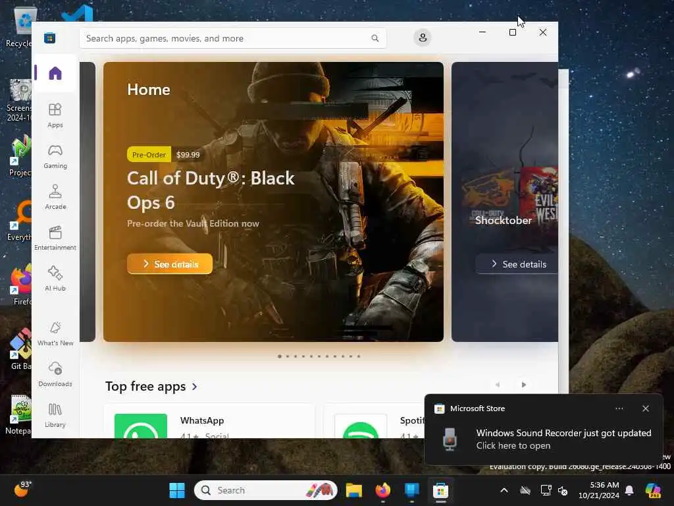Image resolution: width=674 pixels, height=506 pixels.
Task: Go to the Arcade section
Action: point(55,197)
